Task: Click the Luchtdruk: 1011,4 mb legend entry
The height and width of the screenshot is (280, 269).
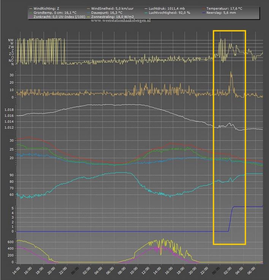Action: (x=165, y=8)
